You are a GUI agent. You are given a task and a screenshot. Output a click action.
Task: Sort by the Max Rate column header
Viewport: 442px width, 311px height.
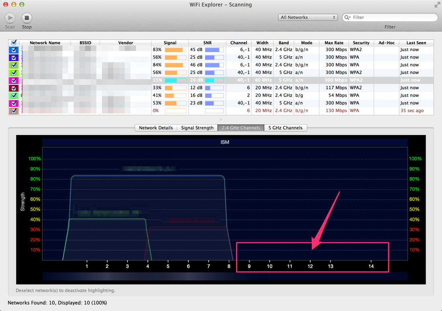pyautogui.click(x=334, y=43)
